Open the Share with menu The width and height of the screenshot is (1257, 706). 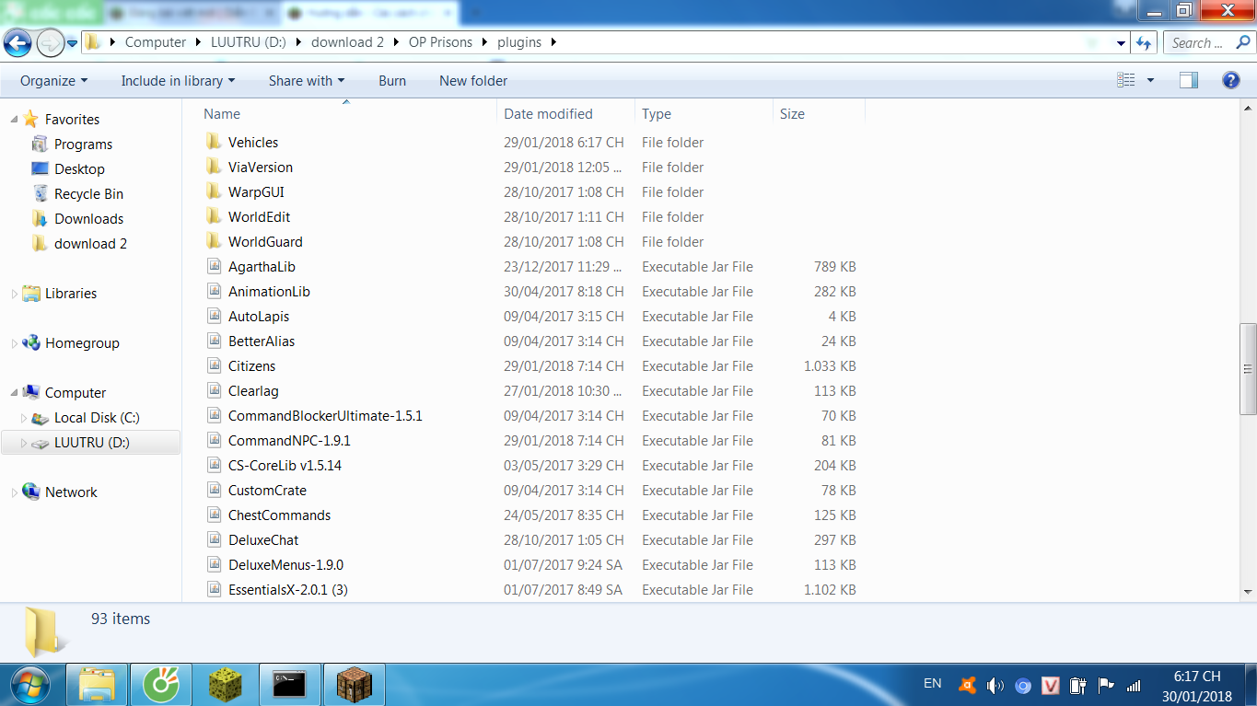coord(307,81)
